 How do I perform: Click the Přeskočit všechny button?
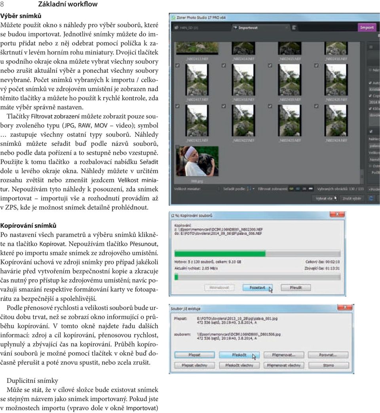coord(239,365)
